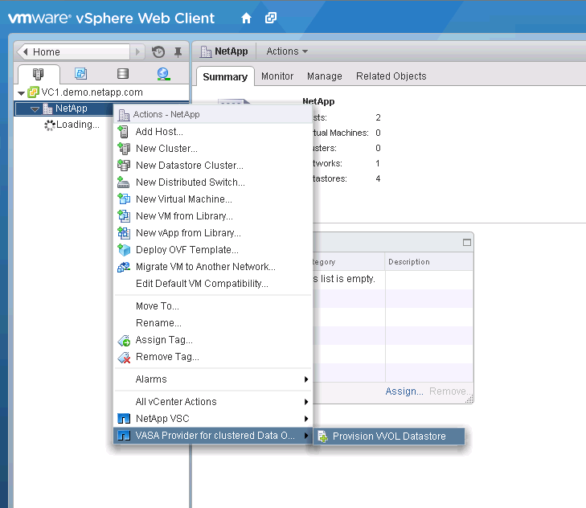Click the forward arrow next to Home
Image resolution: width=586 pixels, height=508 pixels.
tap(137, 51)
